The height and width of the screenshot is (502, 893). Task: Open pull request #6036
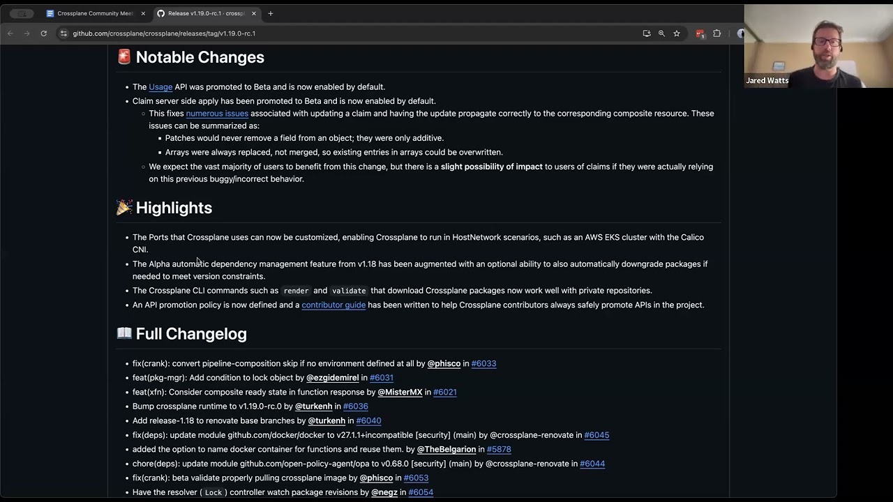point(355,406)
